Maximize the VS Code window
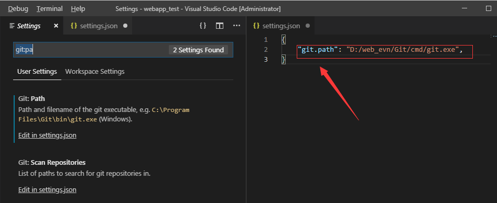497x203 pixels. click(489, 8)
